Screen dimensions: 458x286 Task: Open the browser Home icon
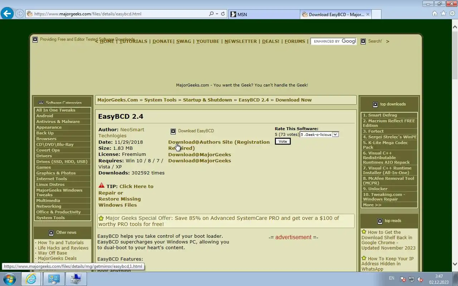(435, 14)
